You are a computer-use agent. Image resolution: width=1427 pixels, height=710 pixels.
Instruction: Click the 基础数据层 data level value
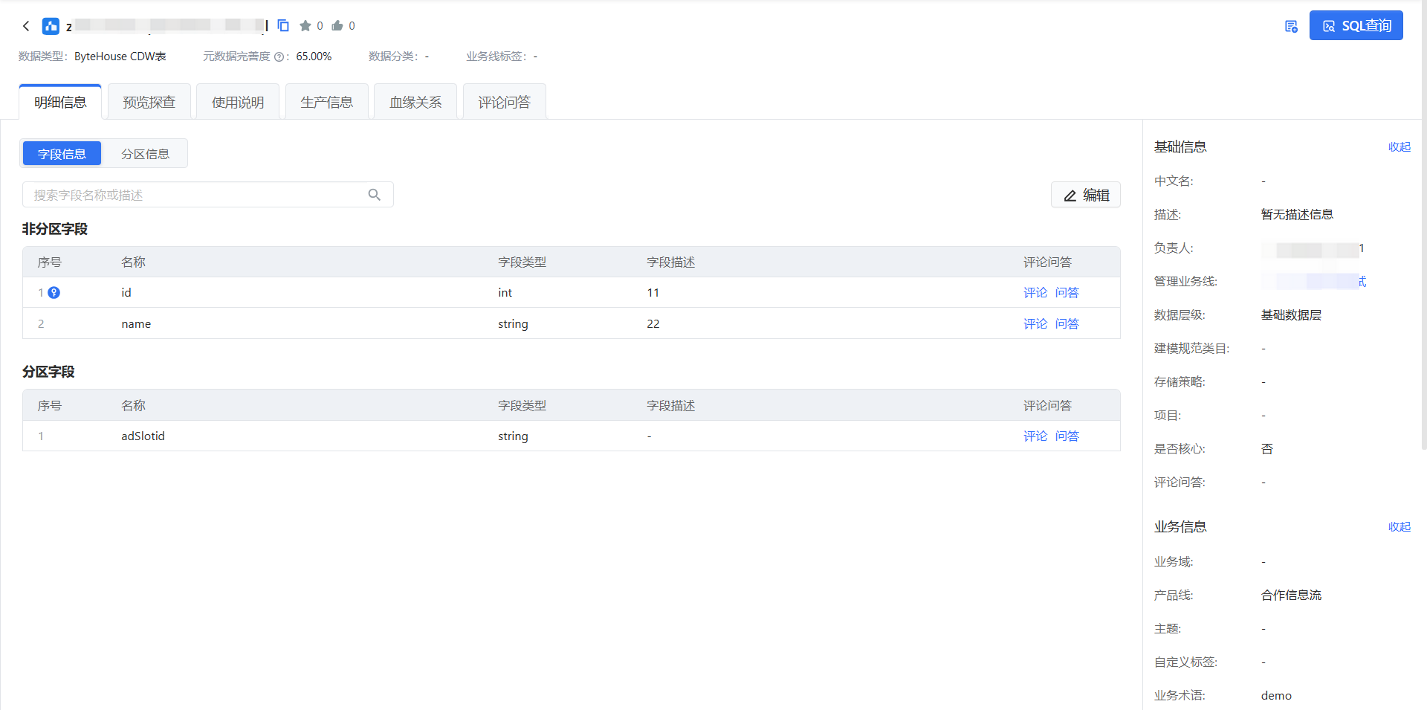pyautogui.click(x=1291, y=315)
